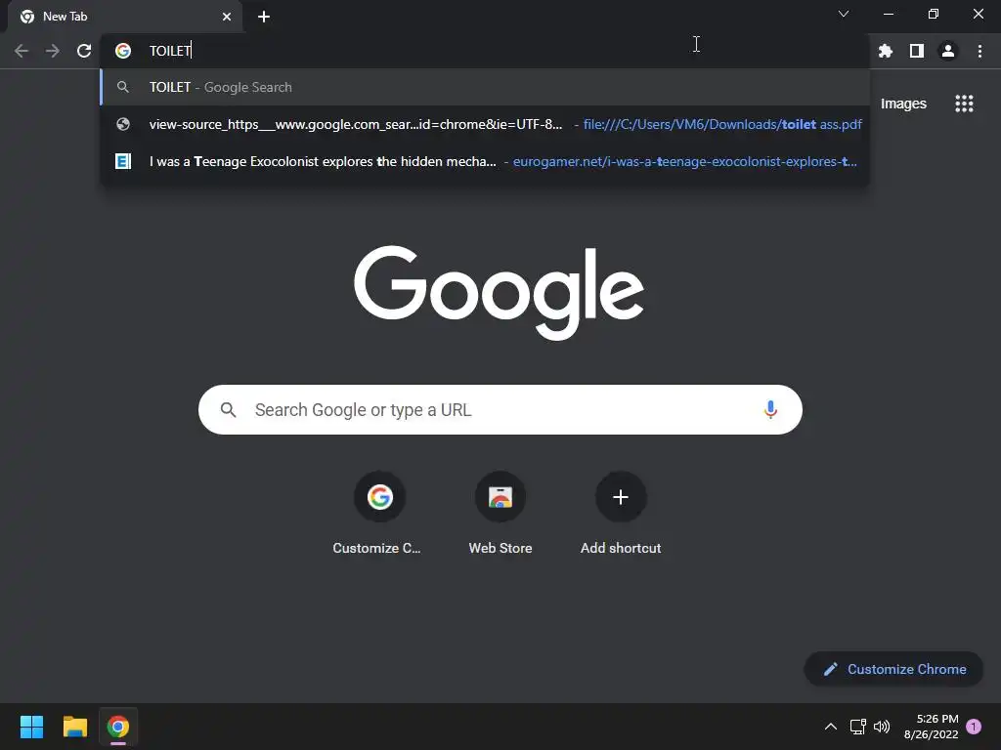Add a shortcut with the plus tile
The image size is (1001, 750).
coord(621,514)
